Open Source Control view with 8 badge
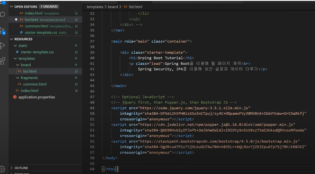The image size is (315, 174). tap(3, 31)
